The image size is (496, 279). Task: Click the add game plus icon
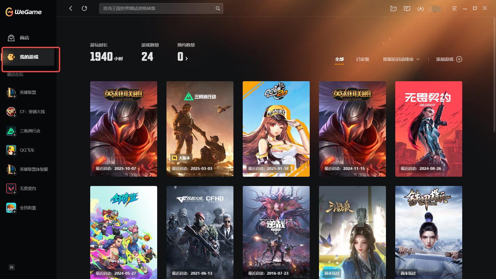[459, 59]
